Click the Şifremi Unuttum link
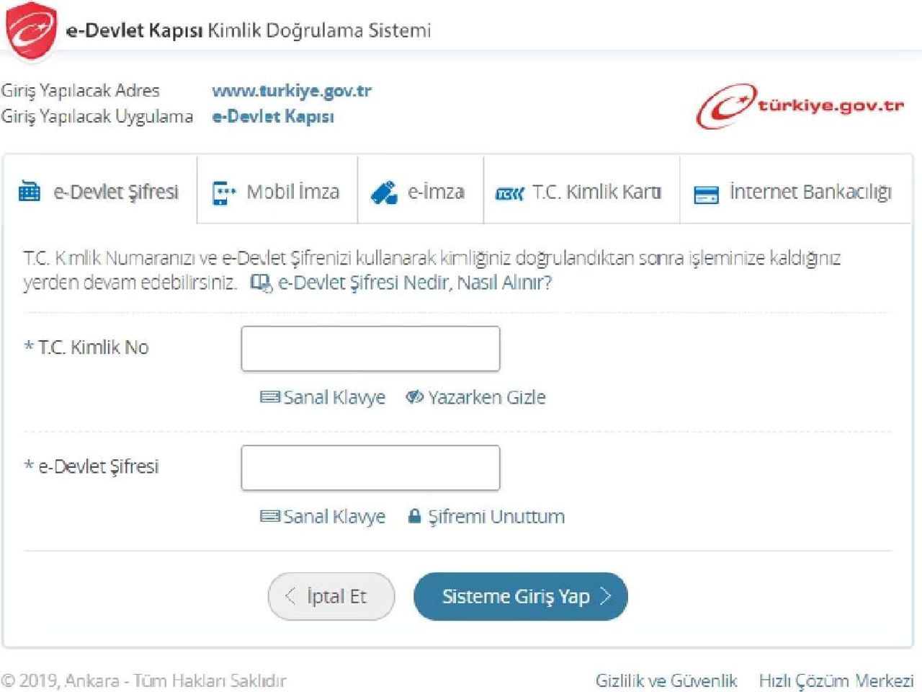 pos(486,516)
